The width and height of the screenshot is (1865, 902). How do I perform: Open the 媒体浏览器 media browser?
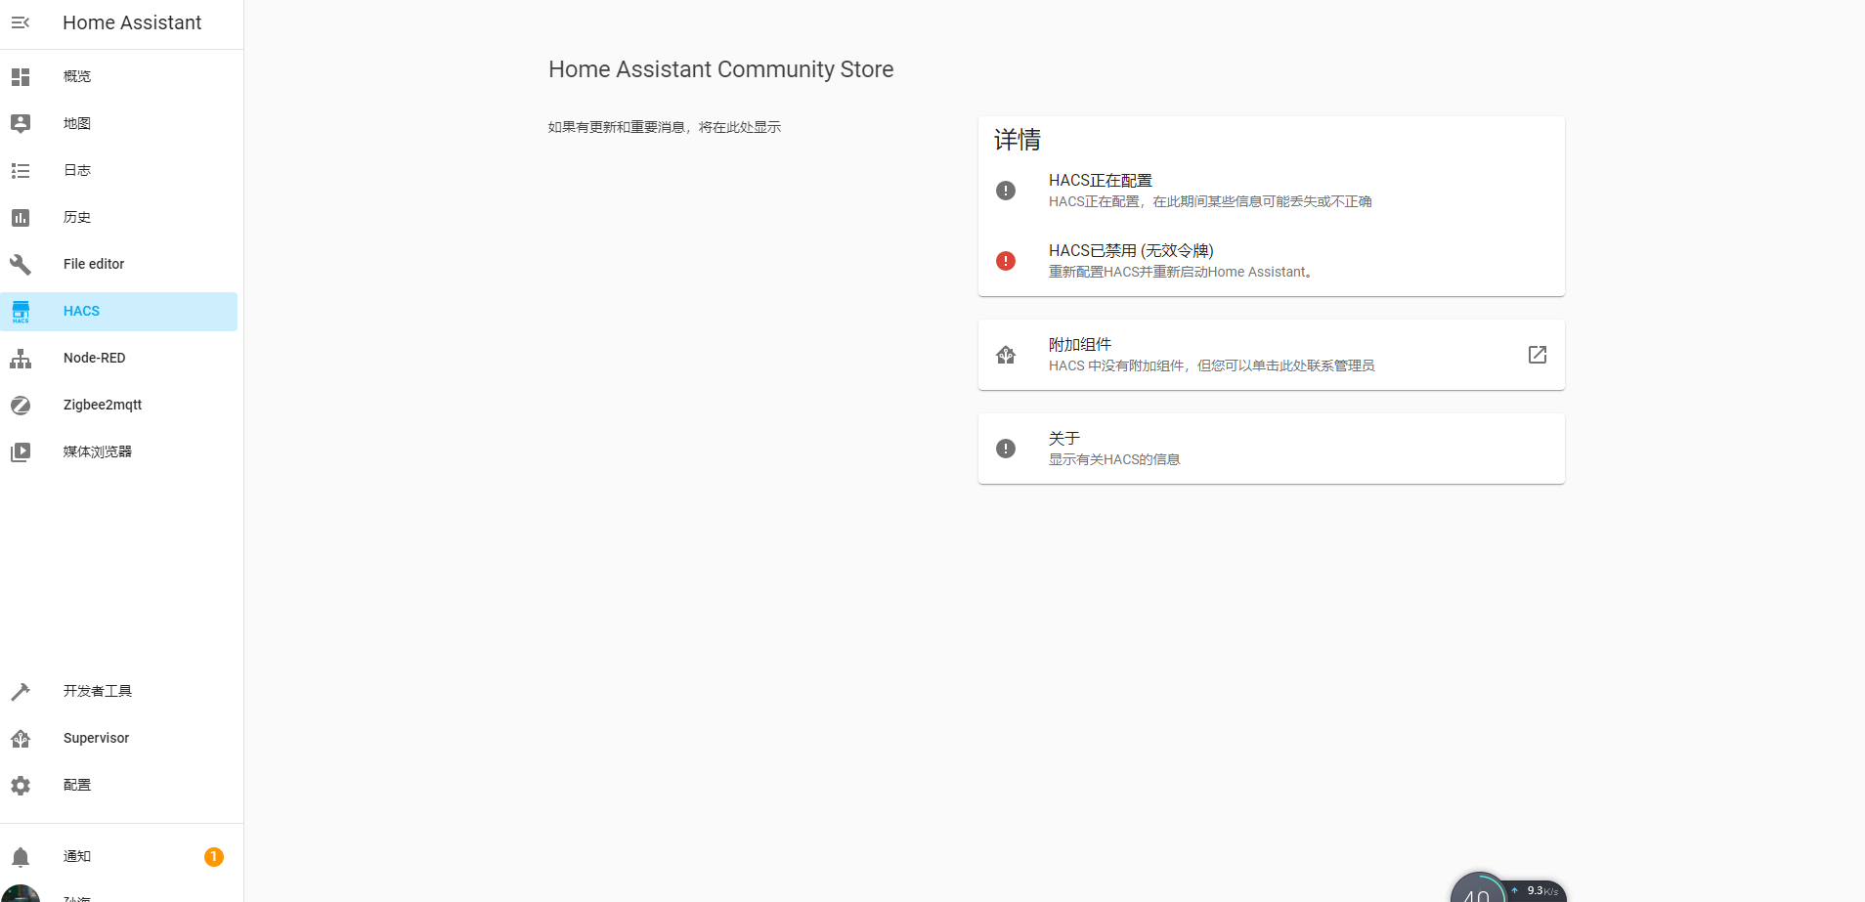[x=119, y=451]
